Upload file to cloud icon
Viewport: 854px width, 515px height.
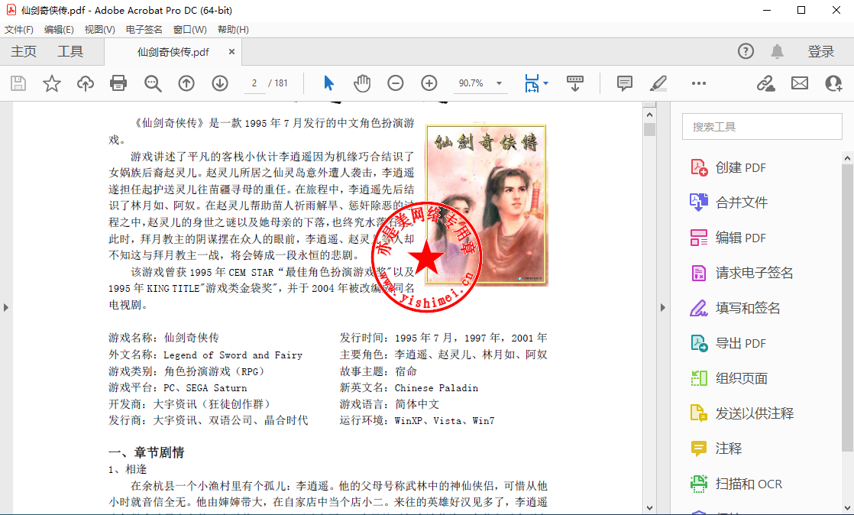pyautogui.click(x=85, y=83)
